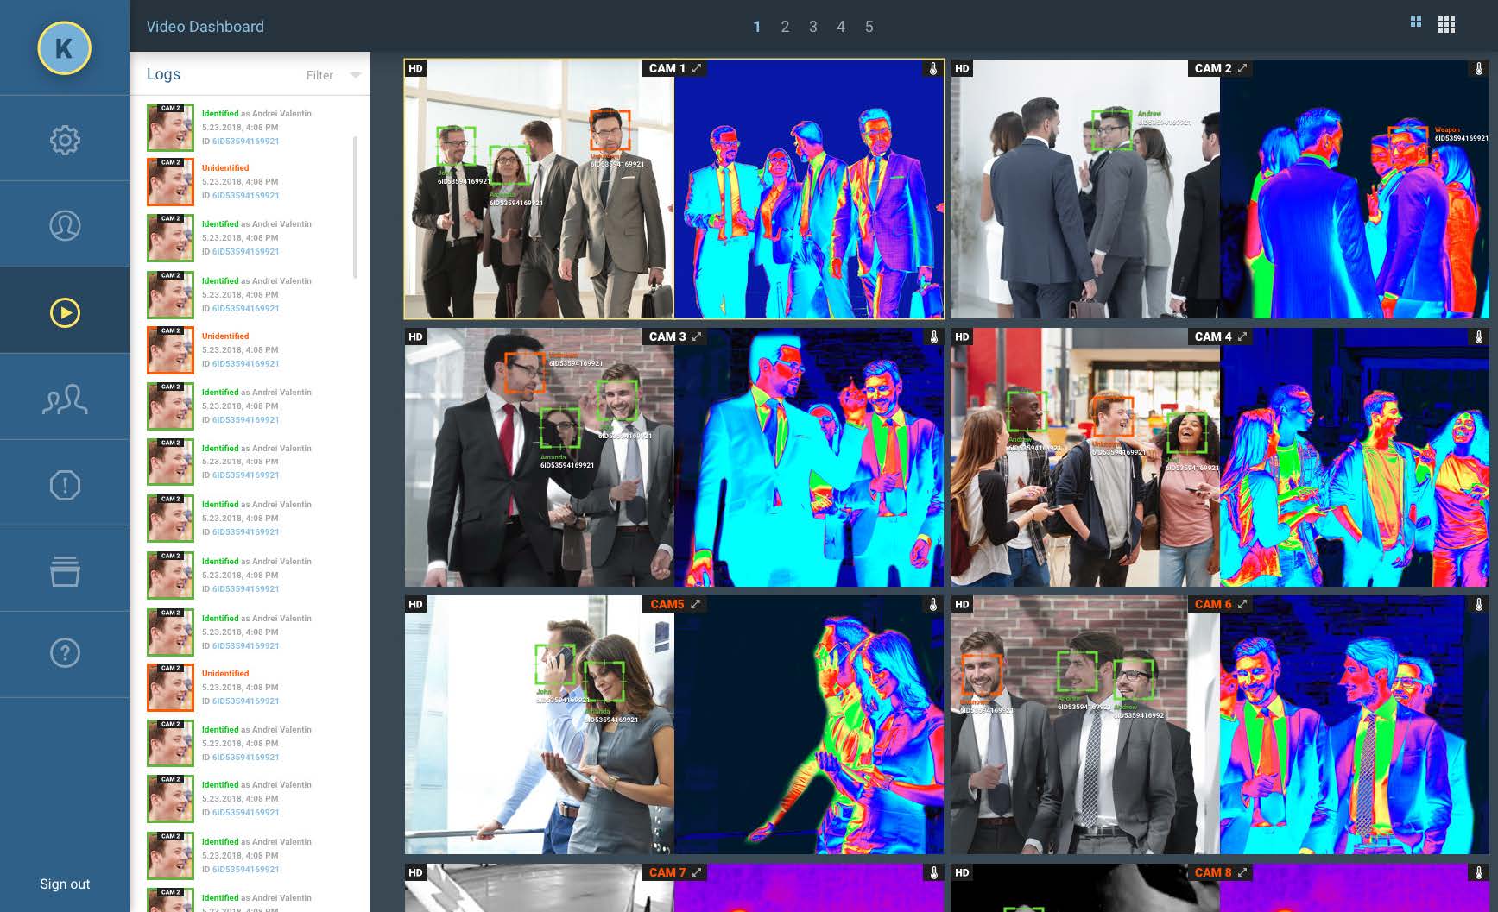
Task: Expand CAM 8 to fullscreen
Action: click(1242, 872)
